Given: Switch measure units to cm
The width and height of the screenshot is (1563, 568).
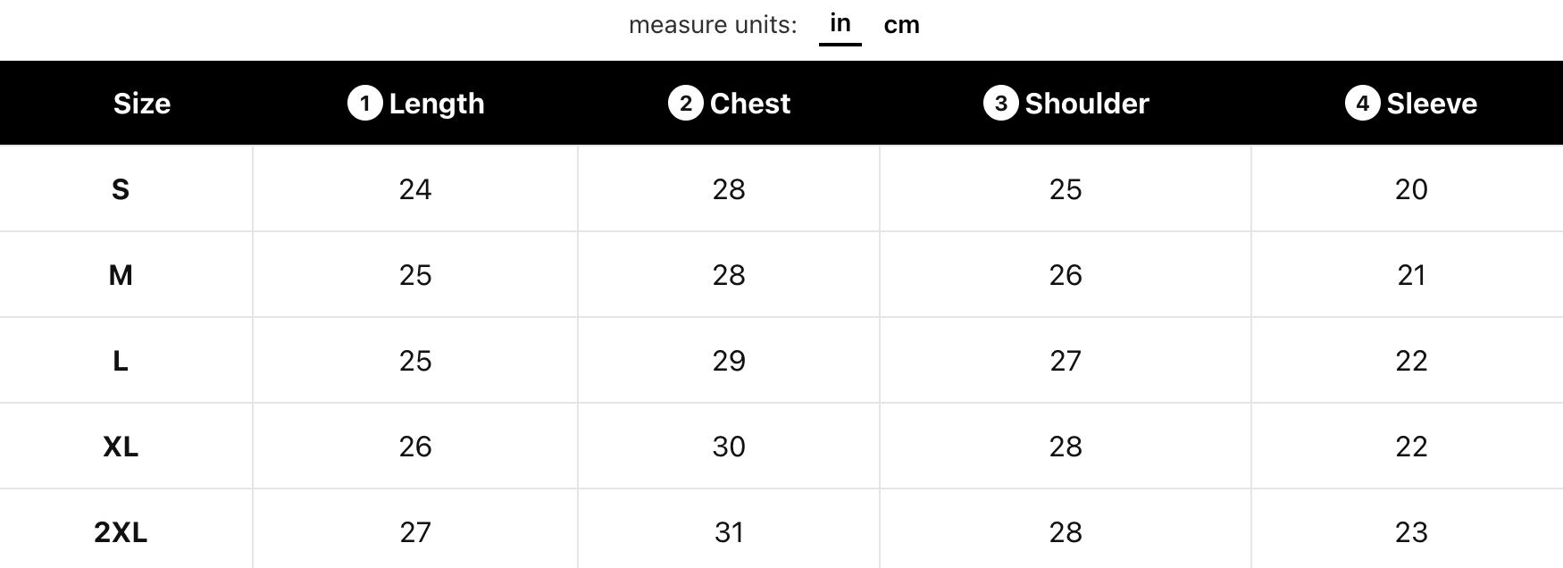Looking at the screenshot, I should (901, 25).
